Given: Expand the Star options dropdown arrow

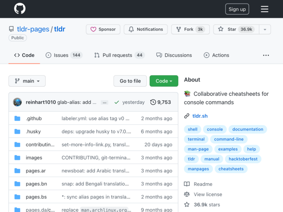Looking at the screenshot, I should (265, 30).
